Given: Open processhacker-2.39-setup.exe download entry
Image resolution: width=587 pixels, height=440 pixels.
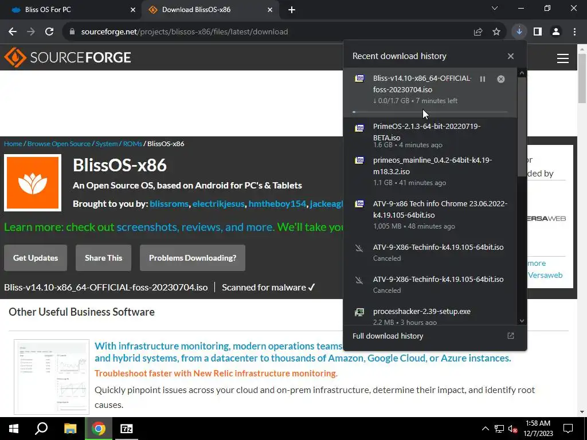Looking at the screenshot, I should pos(430,316).
